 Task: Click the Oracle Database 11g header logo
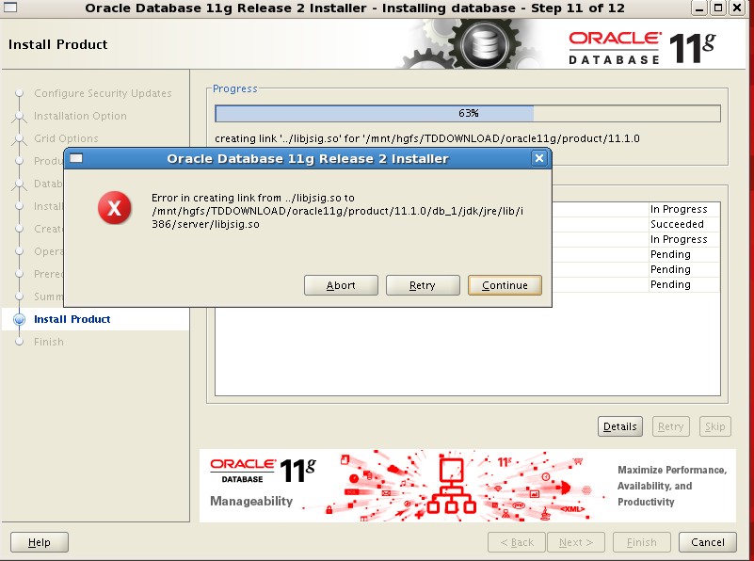pos(642,47)
